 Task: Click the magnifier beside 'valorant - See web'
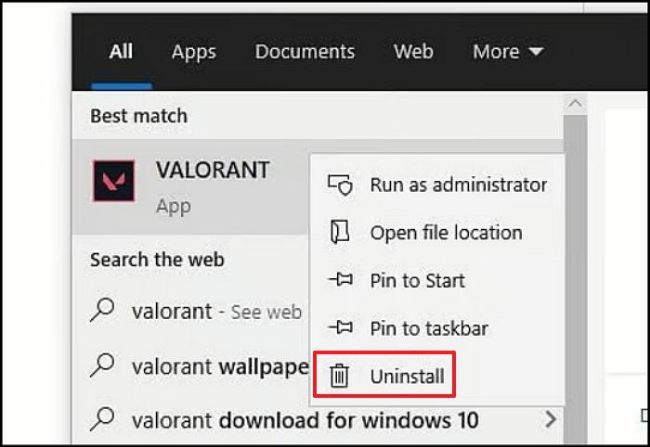click(x=102, y=312)
